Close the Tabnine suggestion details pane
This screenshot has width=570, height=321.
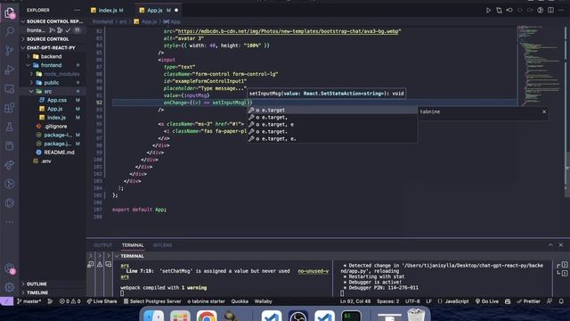pos(544,111)
